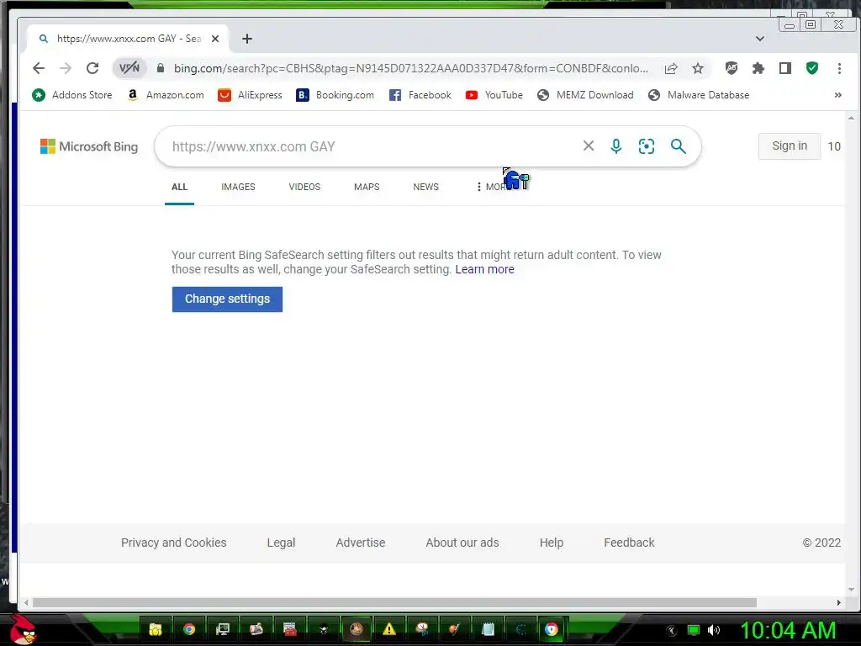Open the browser side panel
Image resolution: width=861 pixels, height=646 pixels.
[785, 68]
